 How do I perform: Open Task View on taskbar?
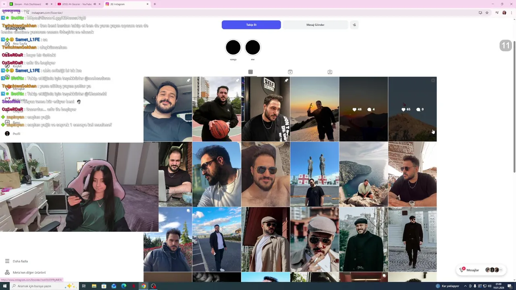[x=84, y=286]
